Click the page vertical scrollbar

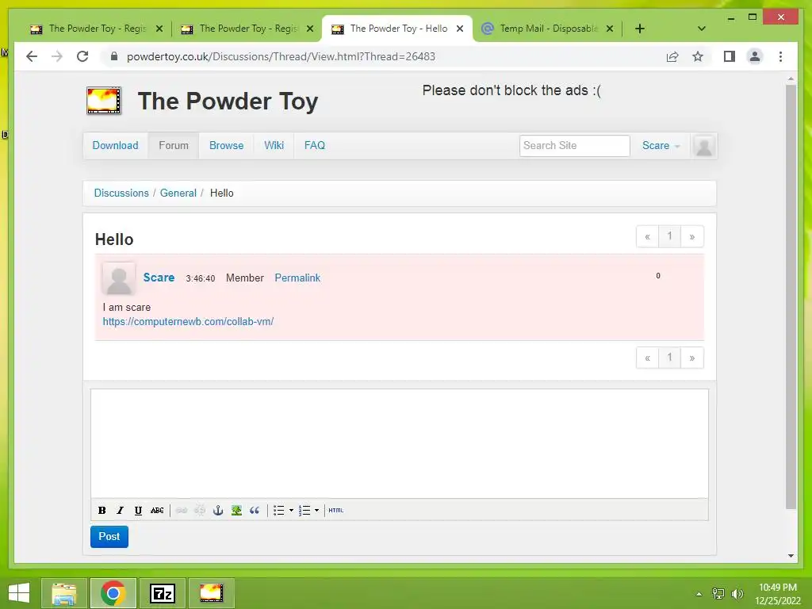tap(791, 297)
